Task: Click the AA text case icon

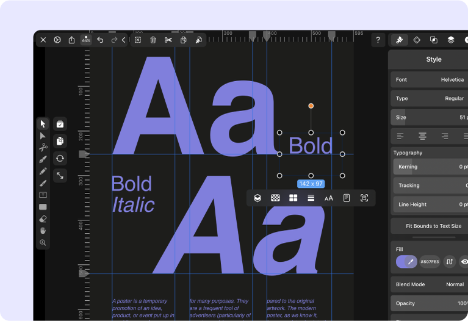Action: [x=329, y=198]
